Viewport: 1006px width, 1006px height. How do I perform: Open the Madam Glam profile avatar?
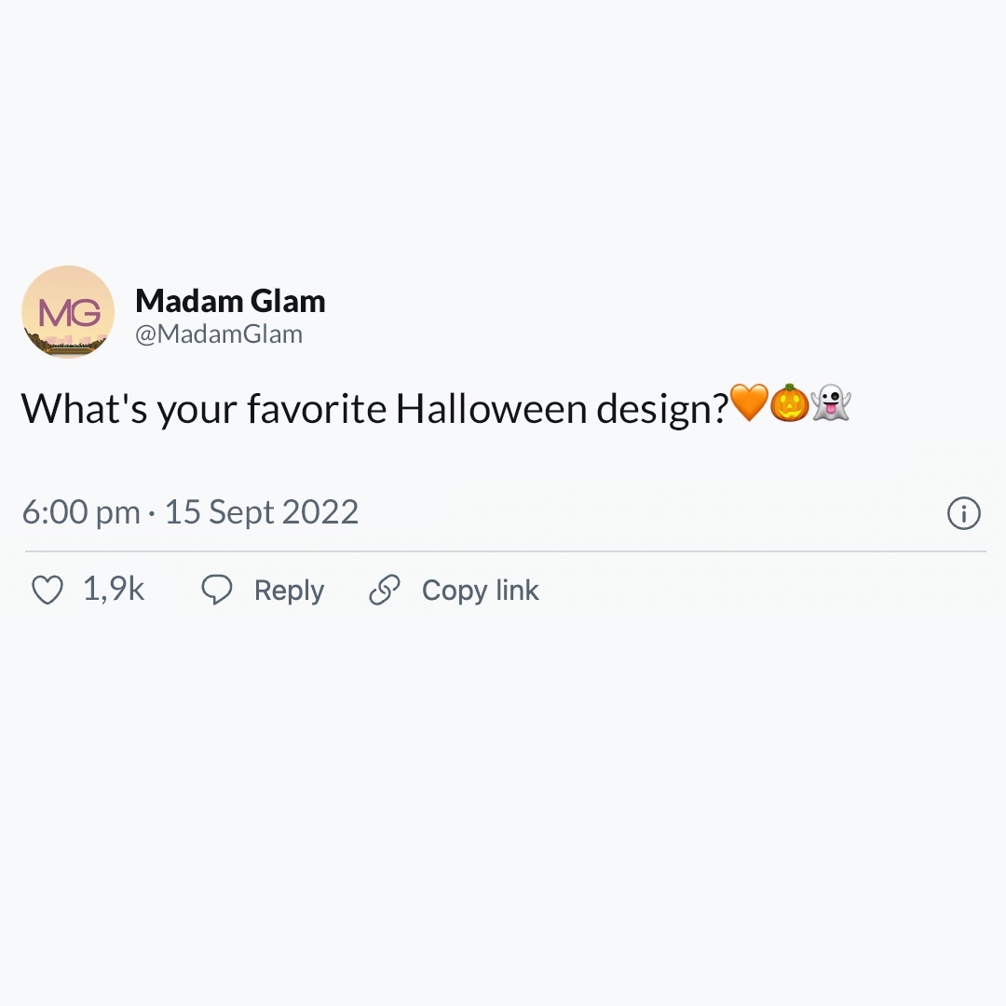[x=68, y=312]
